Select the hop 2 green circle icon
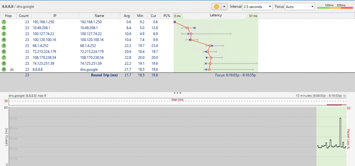355x166 pixels. pyautogui.click(x=4, y=28)
